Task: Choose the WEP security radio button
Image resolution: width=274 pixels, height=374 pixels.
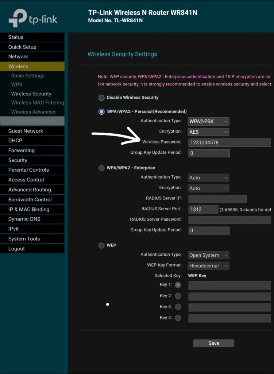Action: pos(101,245)
